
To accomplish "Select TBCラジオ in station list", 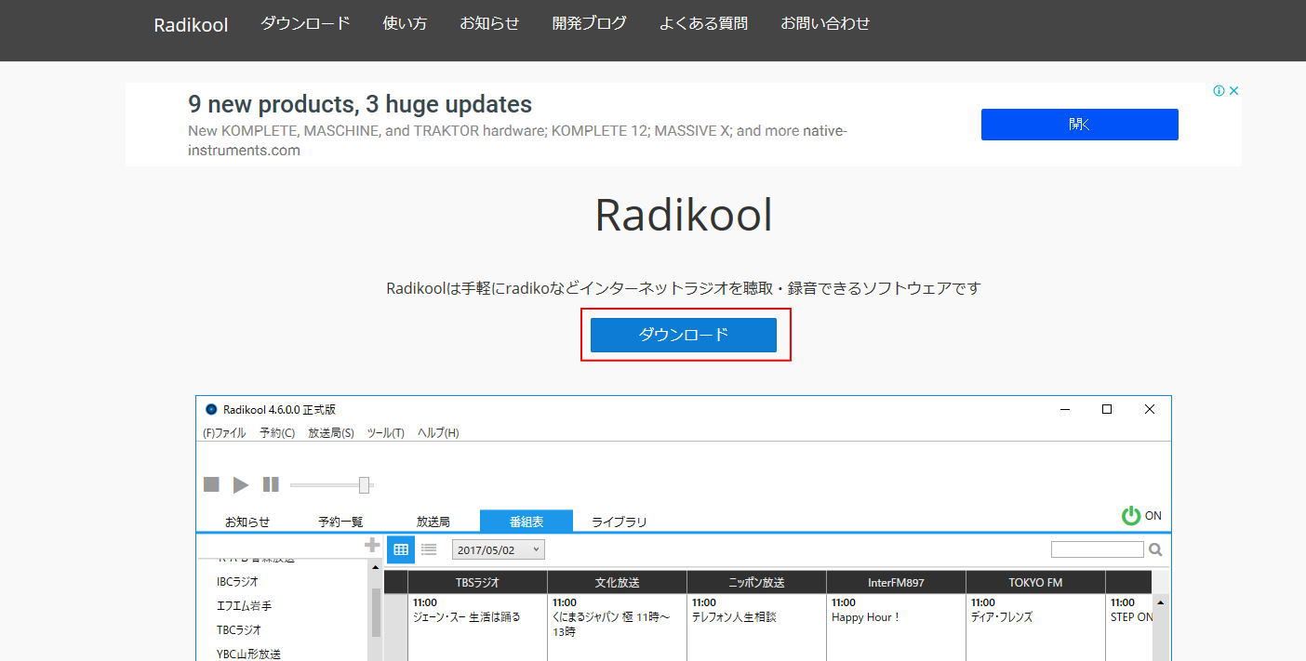I will 239,630.
